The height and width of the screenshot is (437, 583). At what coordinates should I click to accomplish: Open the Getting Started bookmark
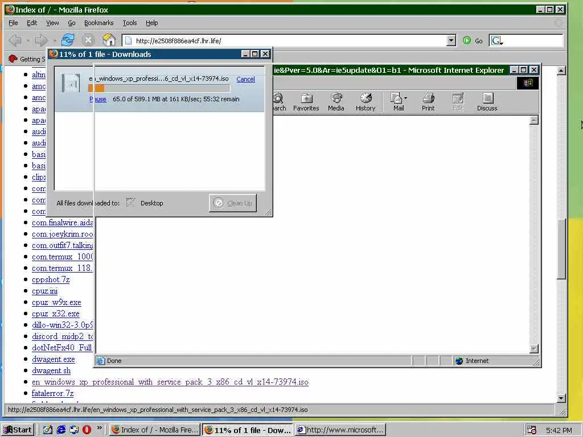coord(27,59)
